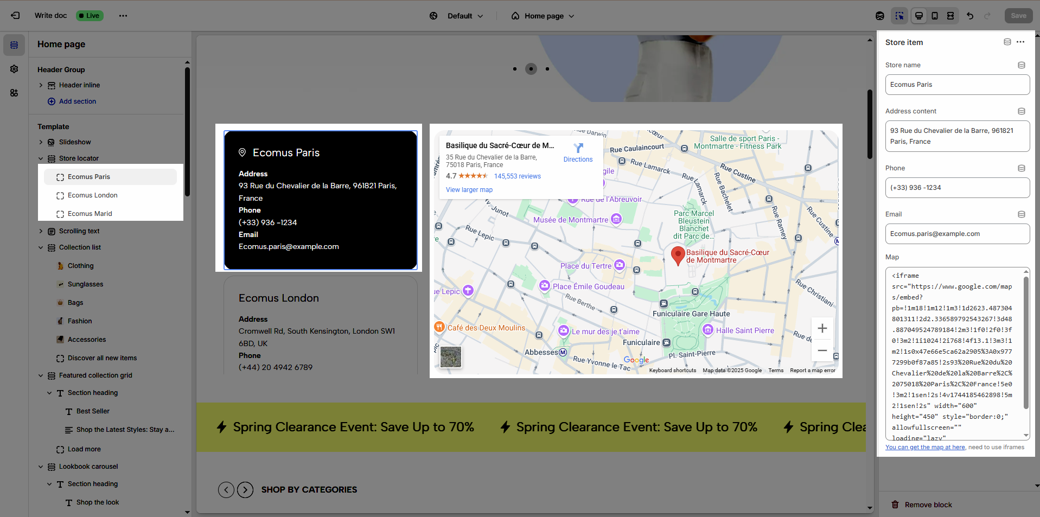Select the middle slideshow pagination dot

531,69
